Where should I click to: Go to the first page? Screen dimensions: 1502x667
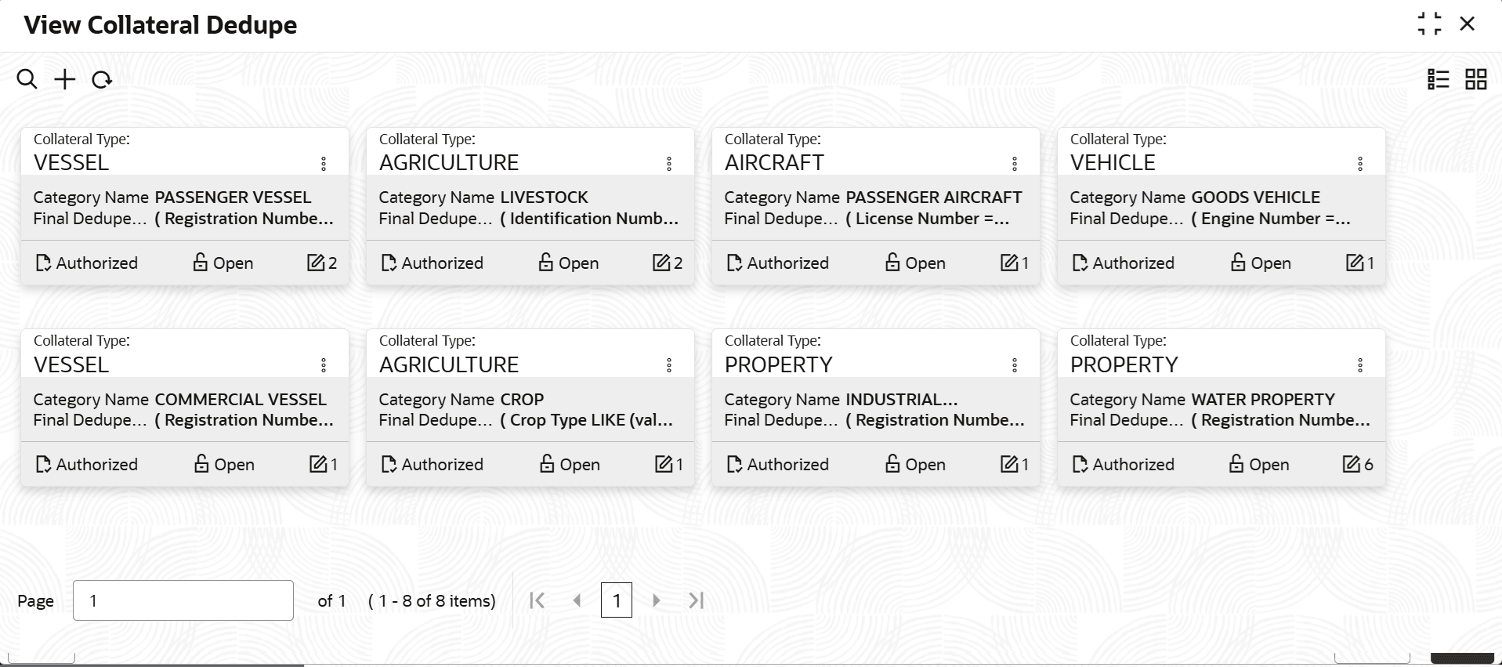click(x=537, y=600)
